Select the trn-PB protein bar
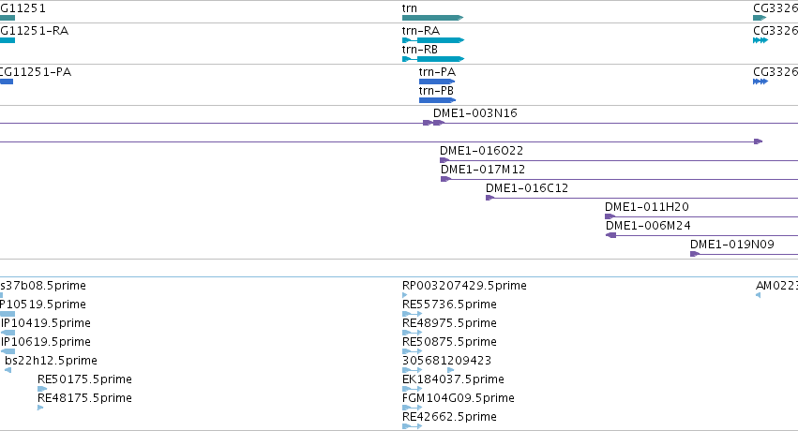Viewport: 798px width, 431px height. [437, 100]
